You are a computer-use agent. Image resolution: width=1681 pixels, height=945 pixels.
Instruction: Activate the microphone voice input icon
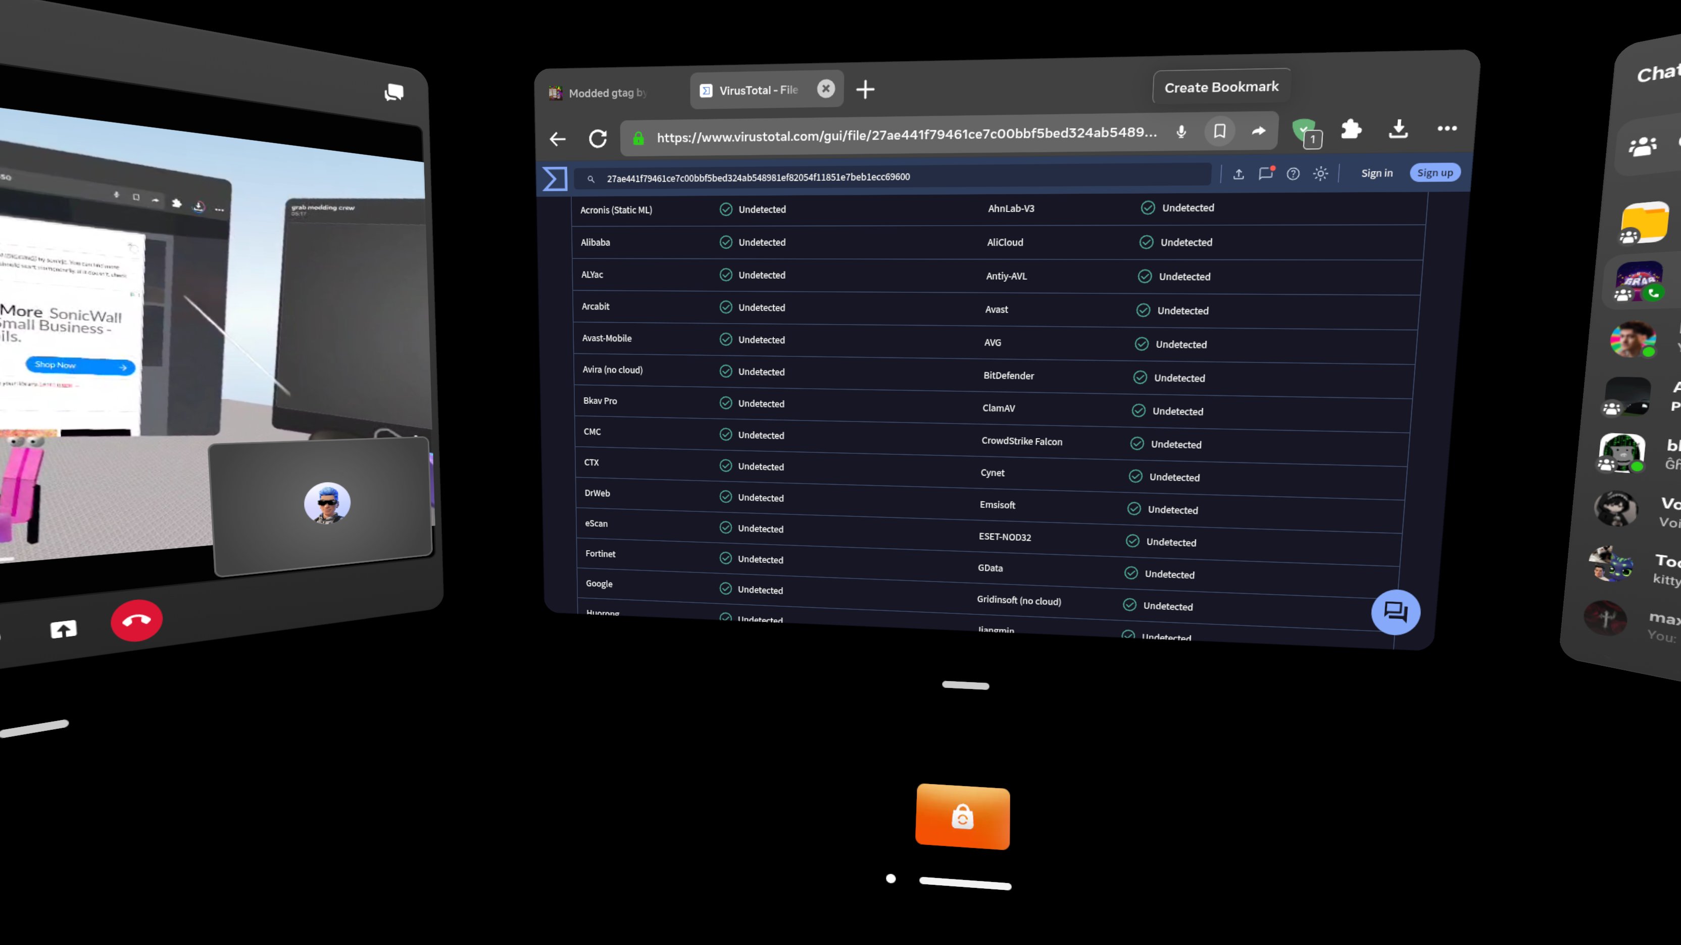[1181, 132]
